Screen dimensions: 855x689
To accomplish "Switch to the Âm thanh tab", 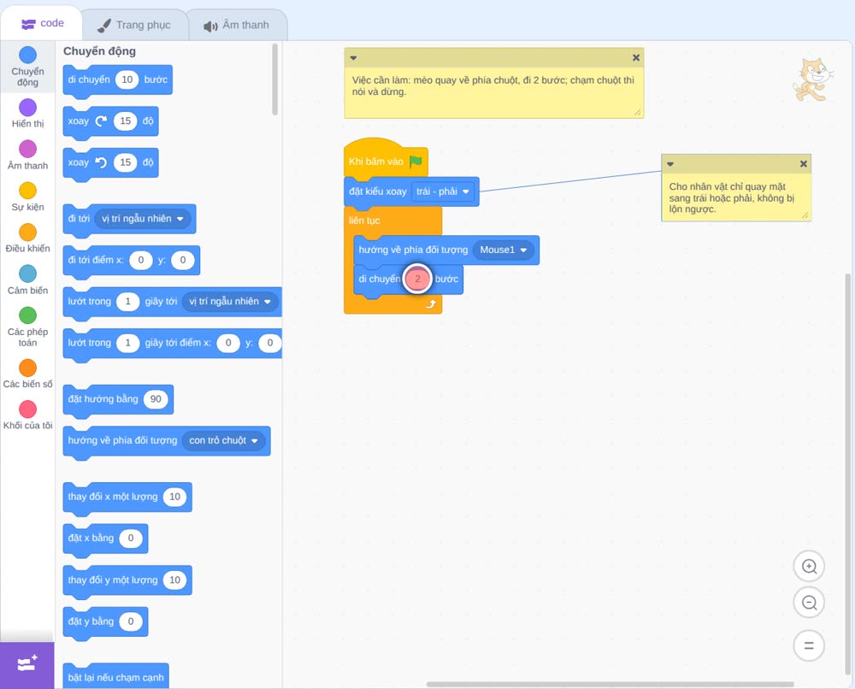I will tap(237, 25).
